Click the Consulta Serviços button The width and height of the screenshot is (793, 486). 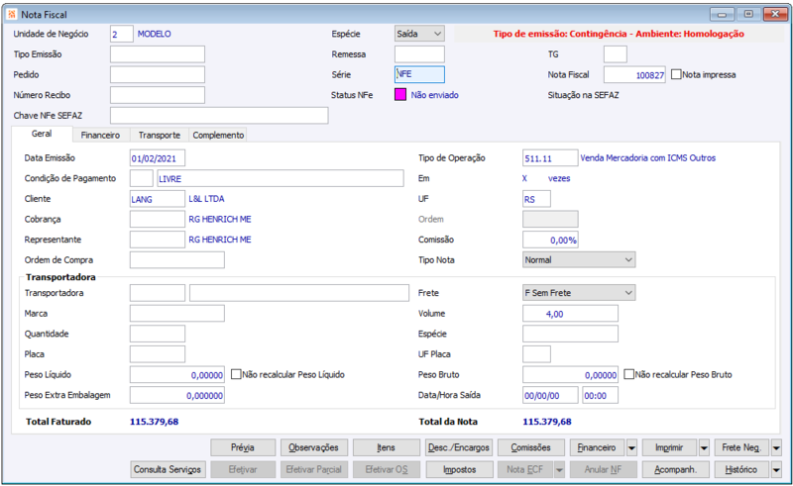click(168, 470)
